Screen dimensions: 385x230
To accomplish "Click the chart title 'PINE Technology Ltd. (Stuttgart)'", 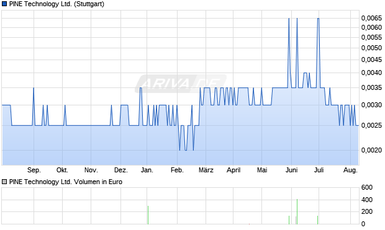I will coord(57,4).
